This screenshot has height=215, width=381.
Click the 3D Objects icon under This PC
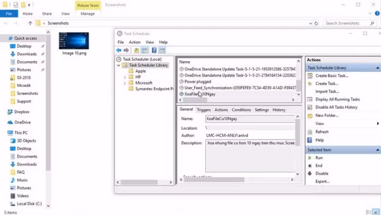tap(13, 141)
